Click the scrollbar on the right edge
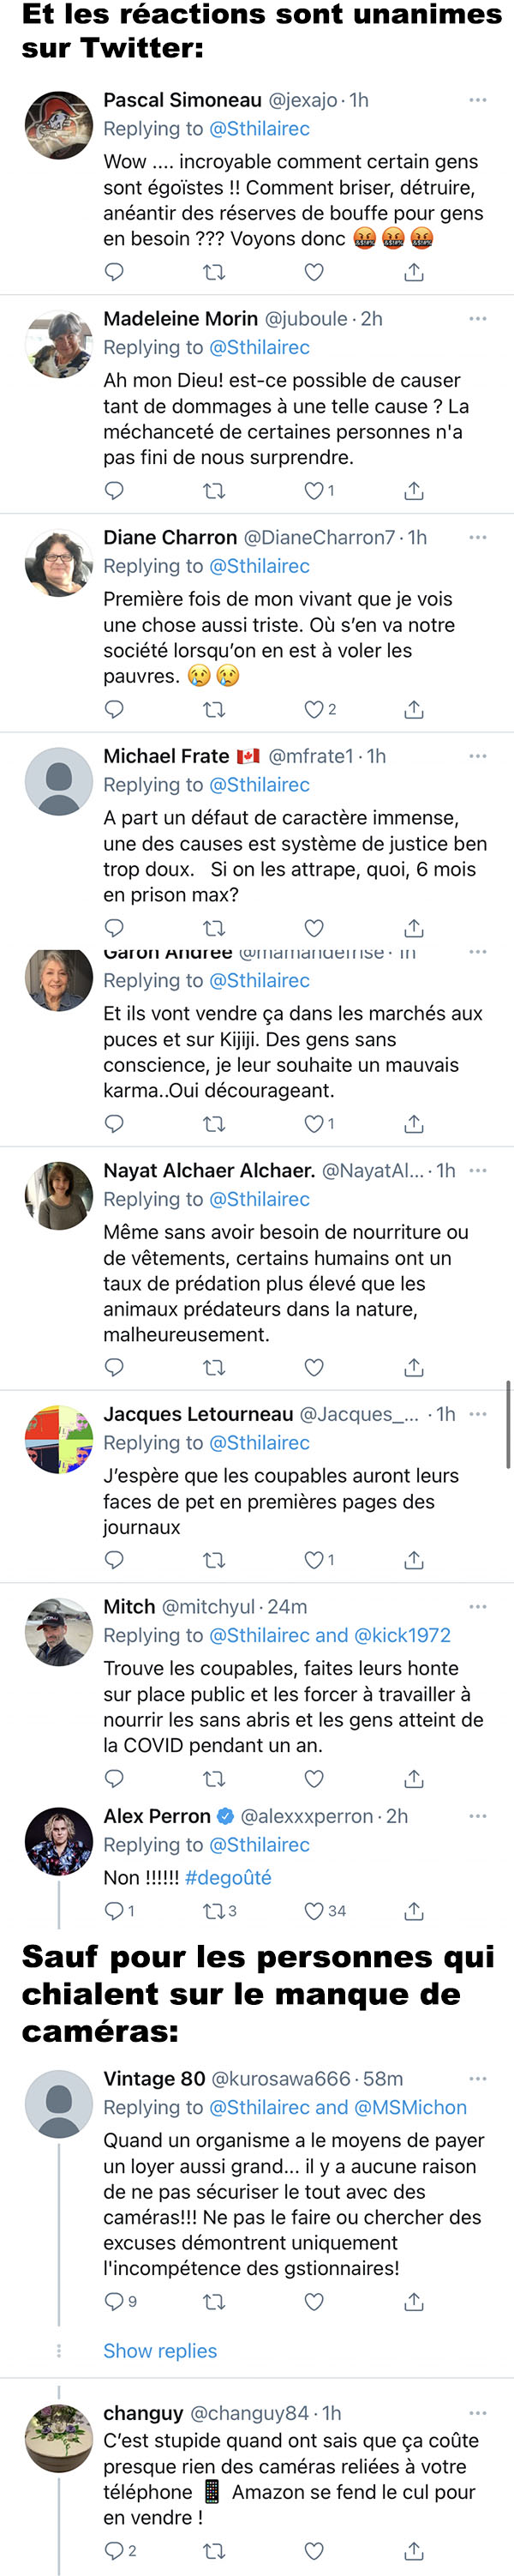This screenshot has width=514, height=2576. [x=508, y=1425]
